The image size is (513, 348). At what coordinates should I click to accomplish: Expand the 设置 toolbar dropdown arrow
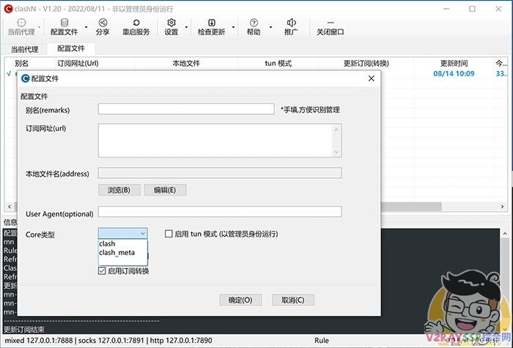tap(186, 27)
